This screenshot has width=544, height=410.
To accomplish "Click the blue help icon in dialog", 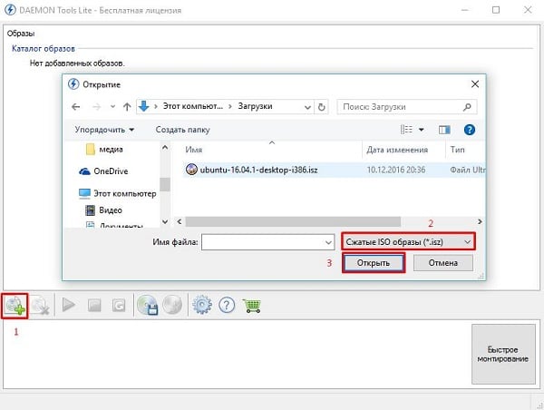I will (470, 130).
